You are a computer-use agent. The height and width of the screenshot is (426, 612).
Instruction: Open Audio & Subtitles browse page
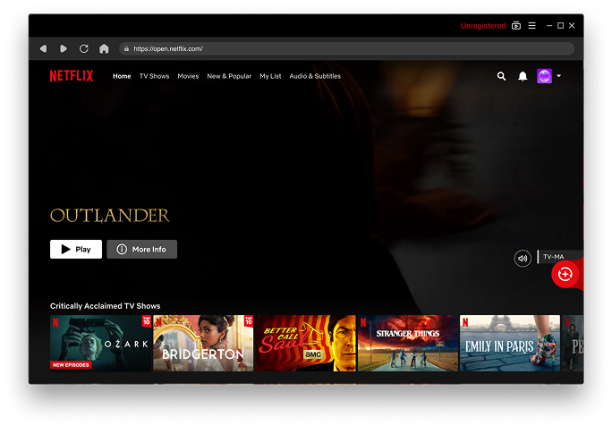315,76
